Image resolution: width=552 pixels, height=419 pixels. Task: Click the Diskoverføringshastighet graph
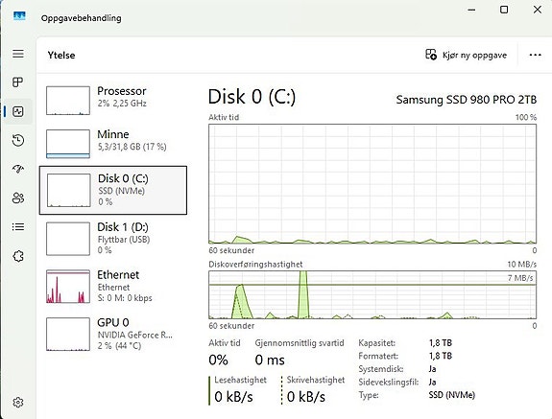coord(372,294)
